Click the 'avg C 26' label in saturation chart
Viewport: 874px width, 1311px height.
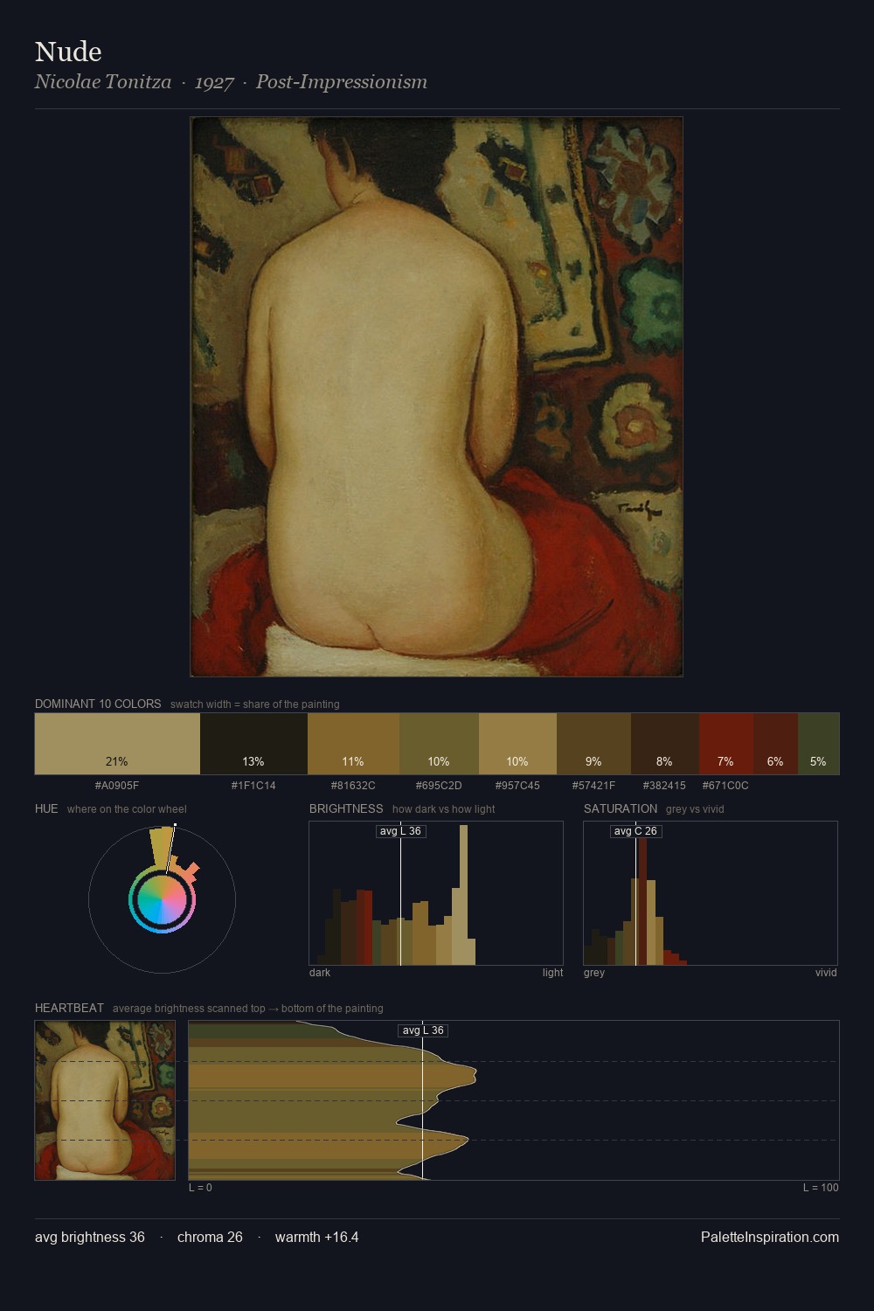[635, 831]
